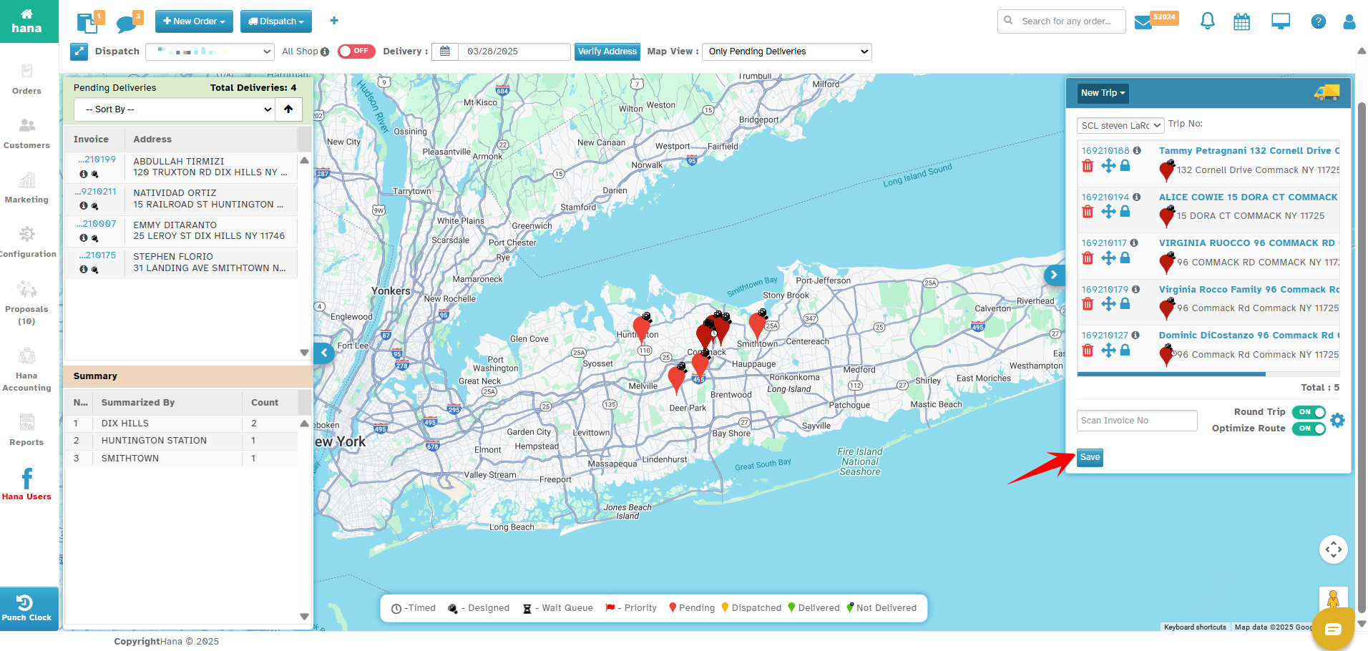Open the driver selector SCL steven dropdown
1368x651 pixels.
pyautogui.click(x=1120, y=125)
